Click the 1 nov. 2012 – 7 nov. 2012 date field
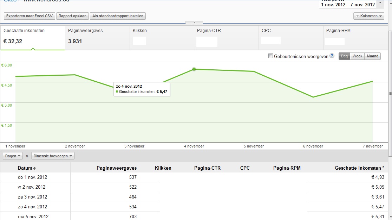 click(x=348, y=5)
